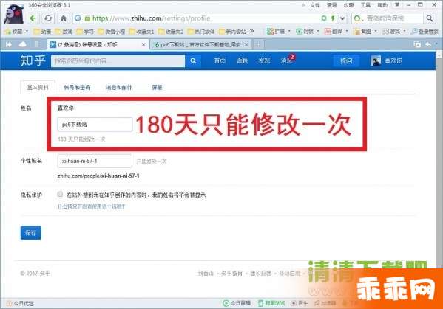Open the privacy option help link
This screenshot has width=443, height=309.
pyautogui.click(x=91, y=206)
